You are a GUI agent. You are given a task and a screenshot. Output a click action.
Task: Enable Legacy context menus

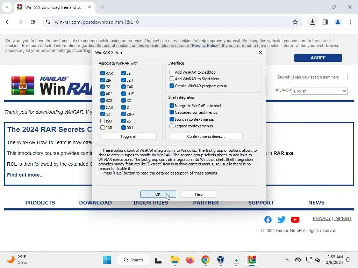pos(172,126)
